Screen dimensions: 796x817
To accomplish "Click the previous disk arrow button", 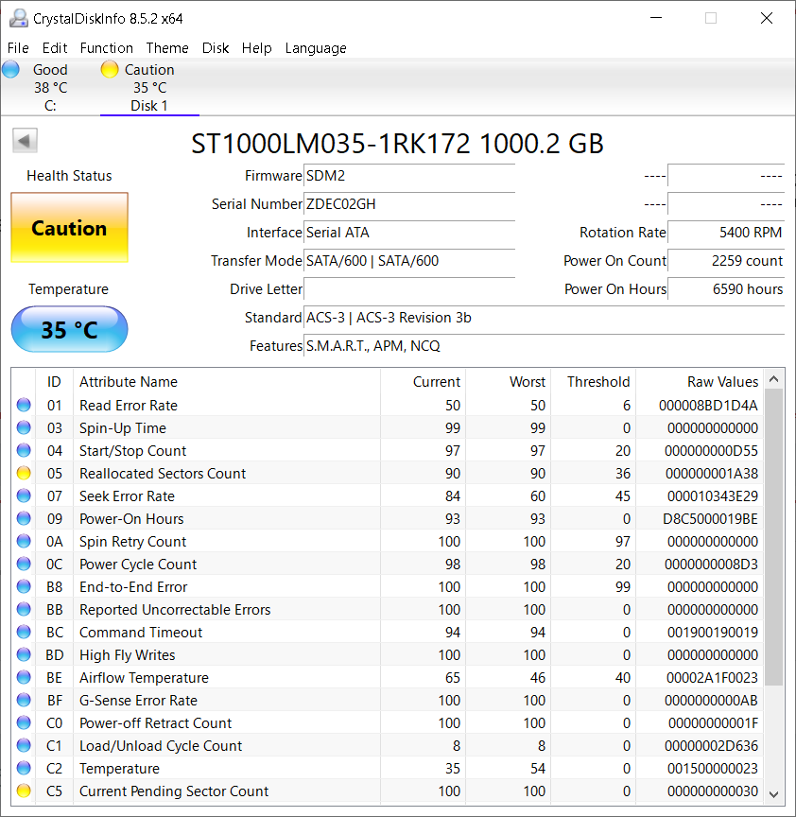I will (x=25, y=141).
